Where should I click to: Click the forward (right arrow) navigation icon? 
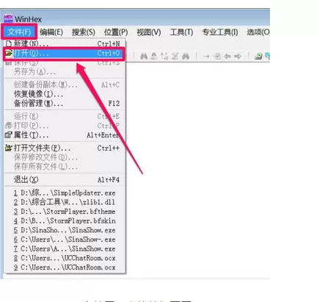[238, 57]
